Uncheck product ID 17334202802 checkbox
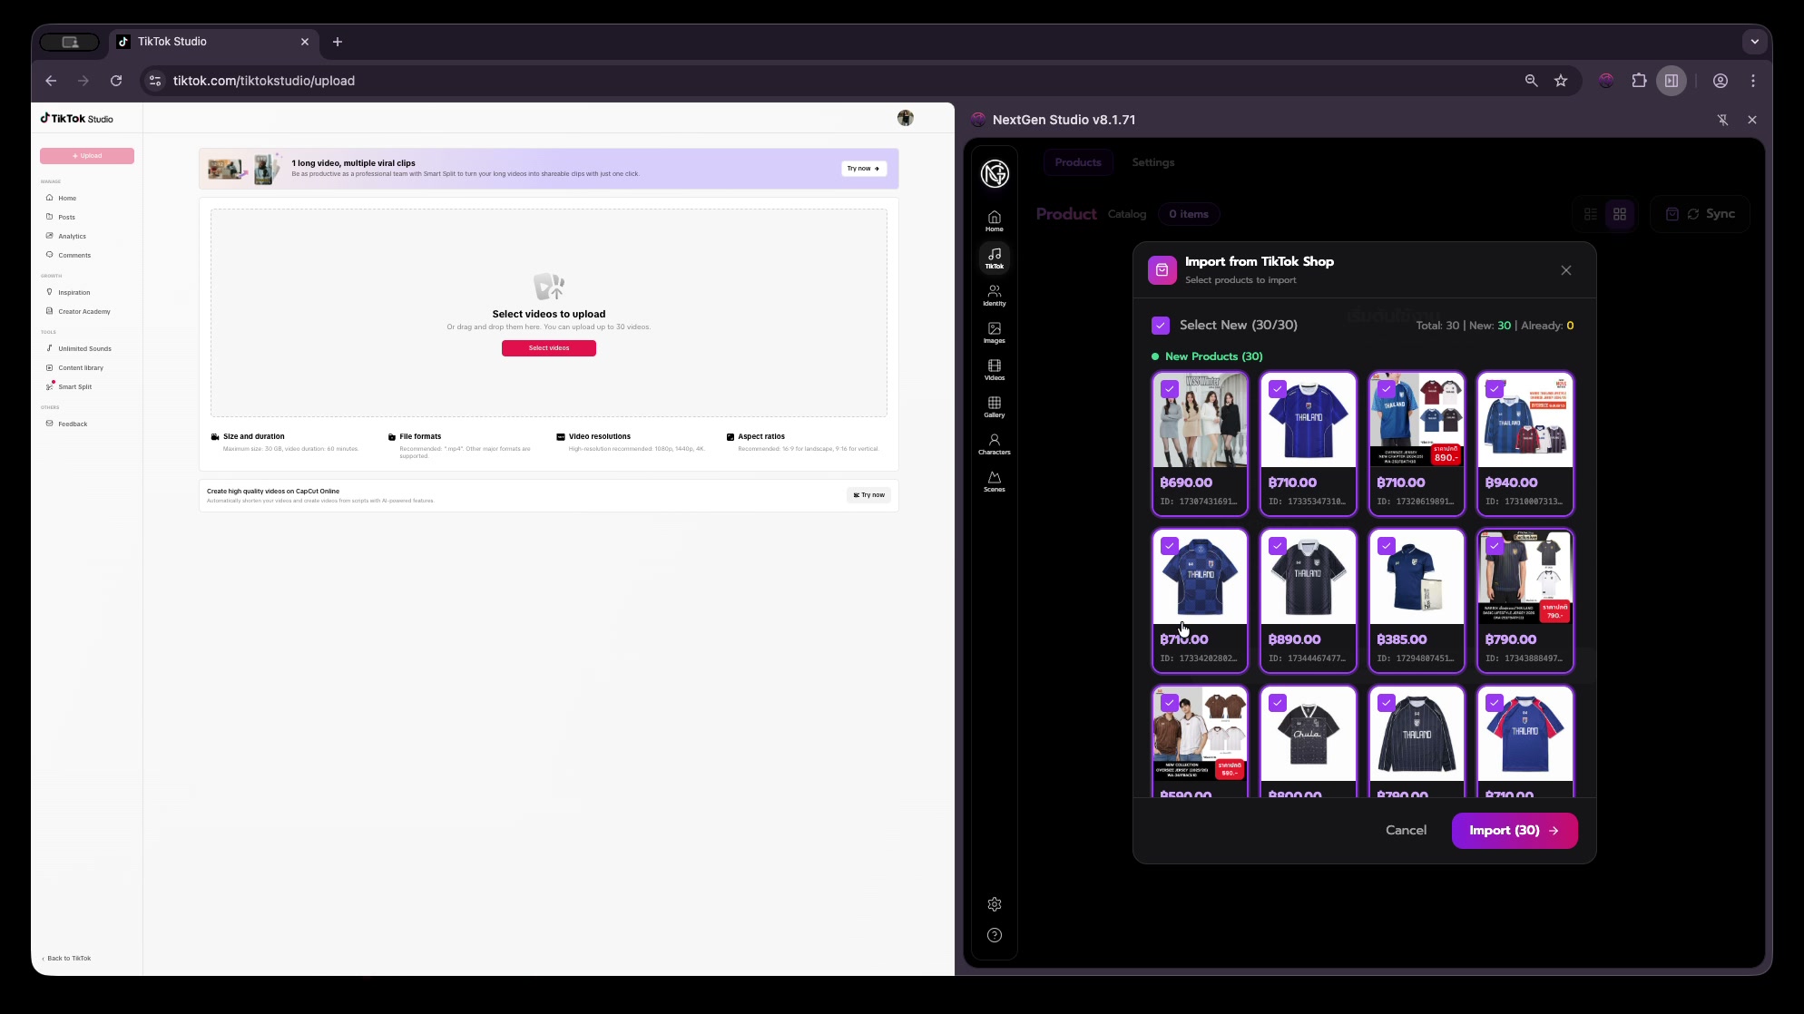Viewport: 1804px width, 1014px height. [x=1170, y=546]
